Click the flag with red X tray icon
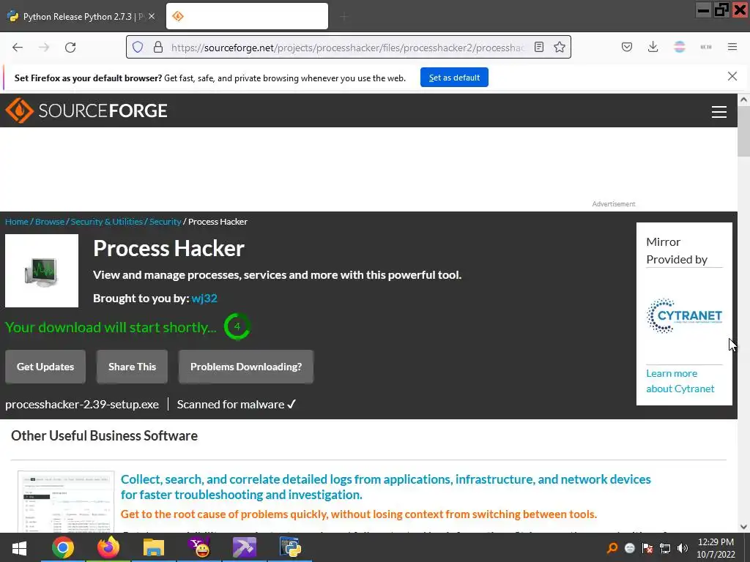This screenshot has width=750, height=562. pos(647,548)
